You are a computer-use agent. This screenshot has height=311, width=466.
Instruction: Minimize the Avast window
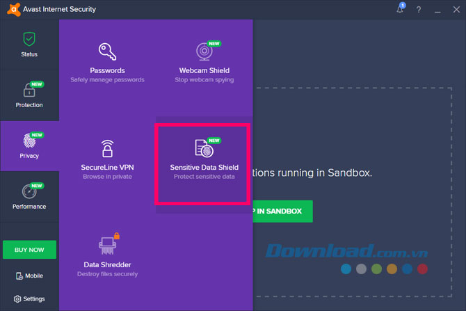437,10
